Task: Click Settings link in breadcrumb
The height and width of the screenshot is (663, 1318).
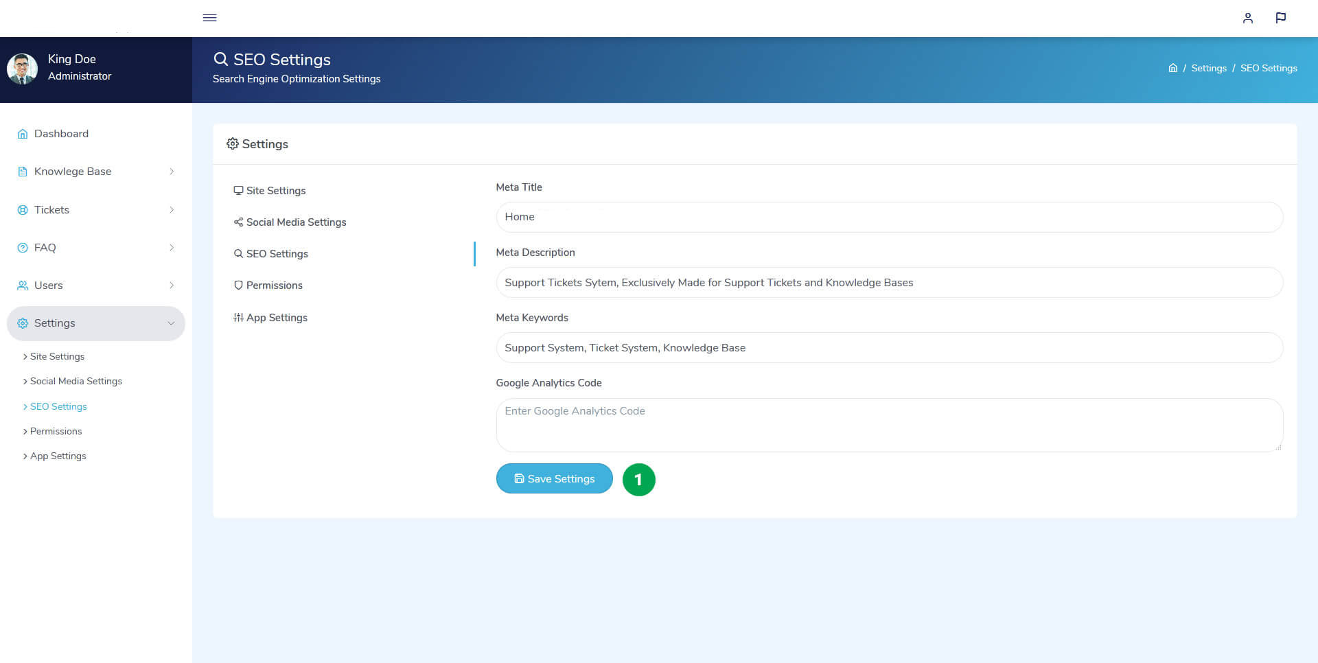Action: tap(1209, 68)
